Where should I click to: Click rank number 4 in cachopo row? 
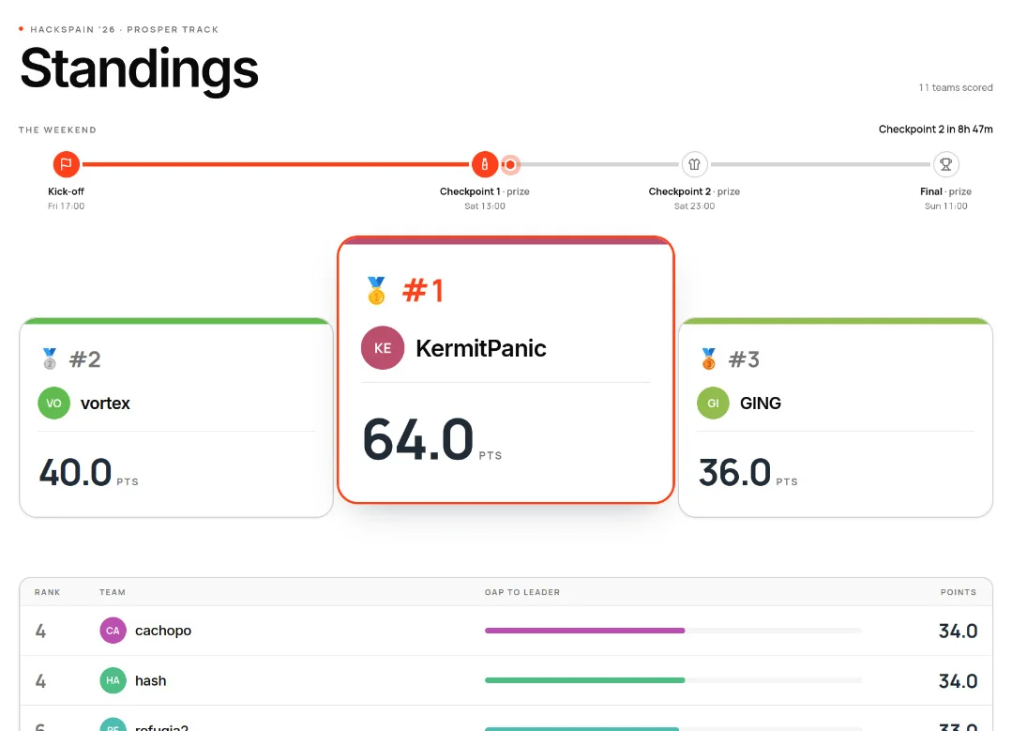tap(40, 632)
